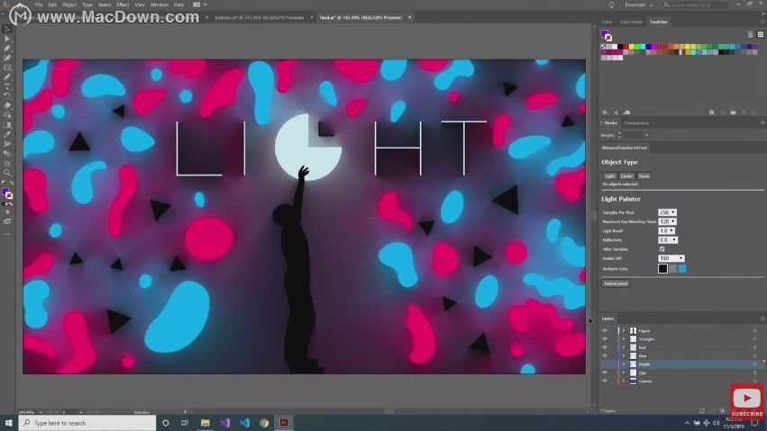
Task: Switch to the Color Guide tab
Action: 631,22
